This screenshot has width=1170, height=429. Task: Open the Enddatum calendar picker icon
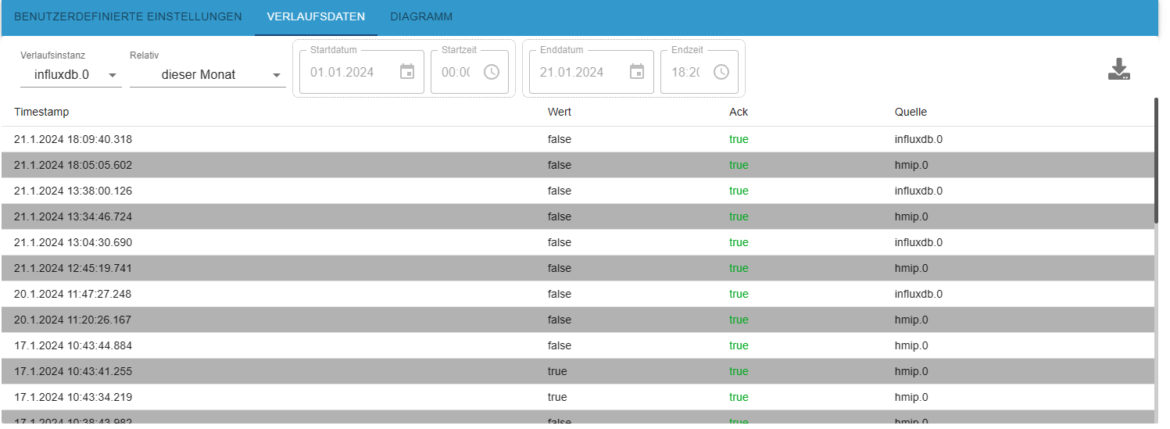637,72
